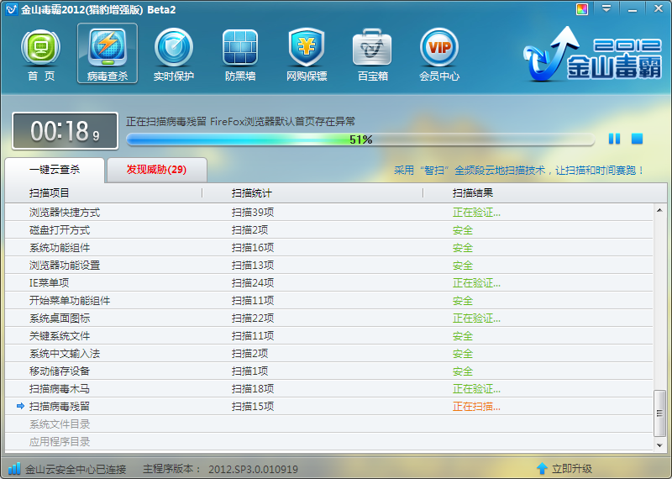Click 立即升级 to upgrade now
The image size is (672, 479).
[x=564, y=468]
